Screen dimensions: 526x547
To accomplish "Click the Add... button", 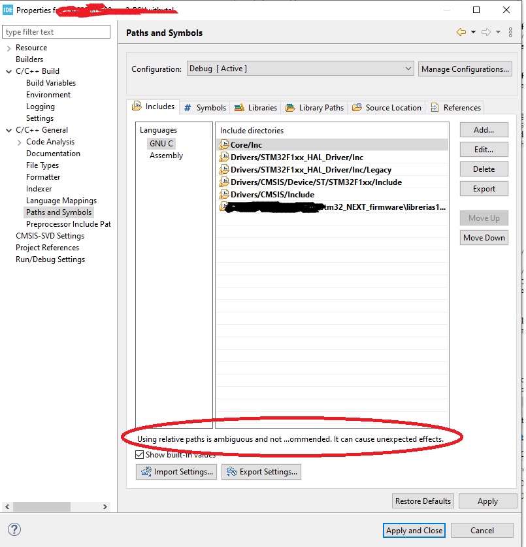I will [484, 130].
